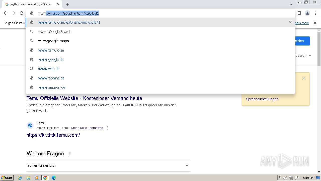Remove the temu.com/api/phantom suggestion with X

[290, 22]
